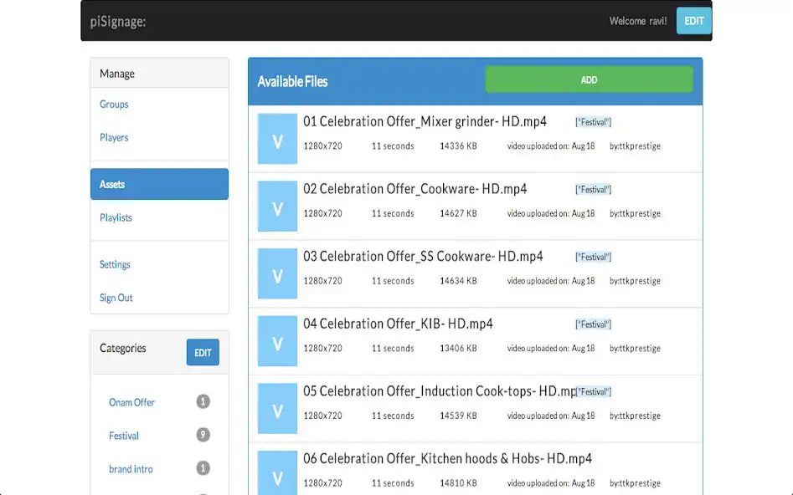Screen dimensions: 793x495
Task: Click the video icon for 02 Cookware file
Action: coord(277,207)
